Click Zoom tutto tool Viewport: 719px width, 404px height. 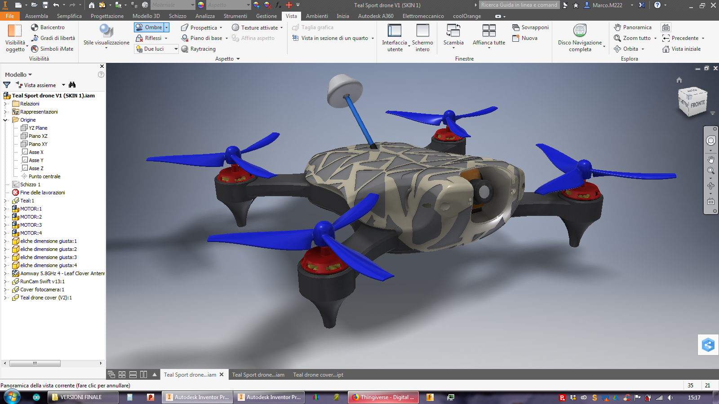pyautogui.click(x=632, y=38)
